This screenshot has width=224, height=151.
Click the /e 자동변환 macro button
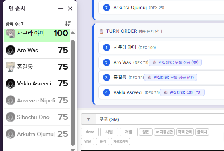pyautogui.click(x=164, y=132)
